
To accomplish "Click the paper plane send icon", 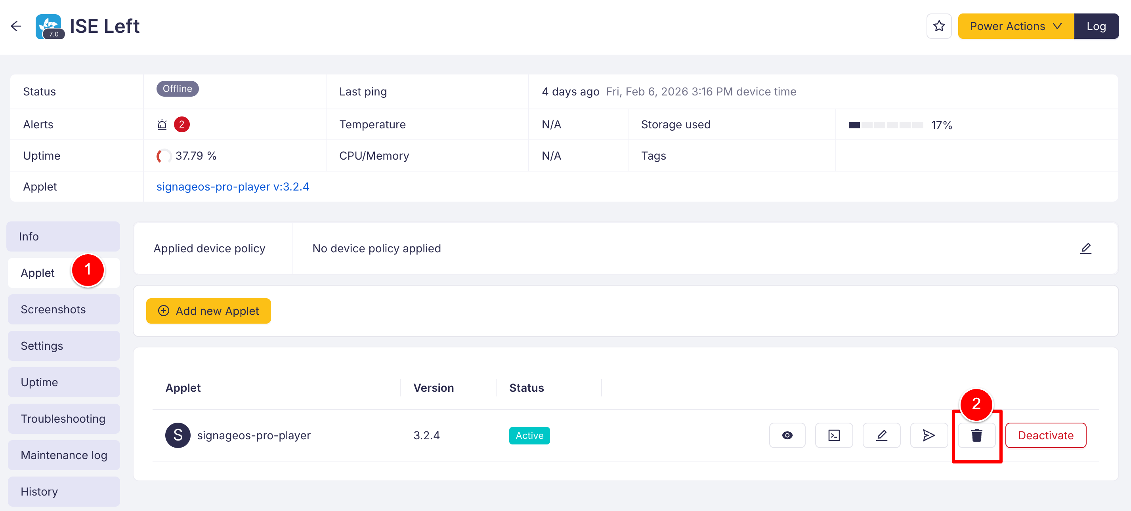I will (928, 435).
